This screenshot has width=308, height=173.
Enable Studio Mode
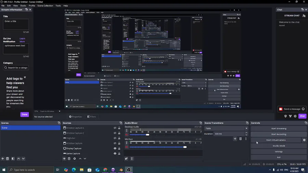tap(279, 146)
